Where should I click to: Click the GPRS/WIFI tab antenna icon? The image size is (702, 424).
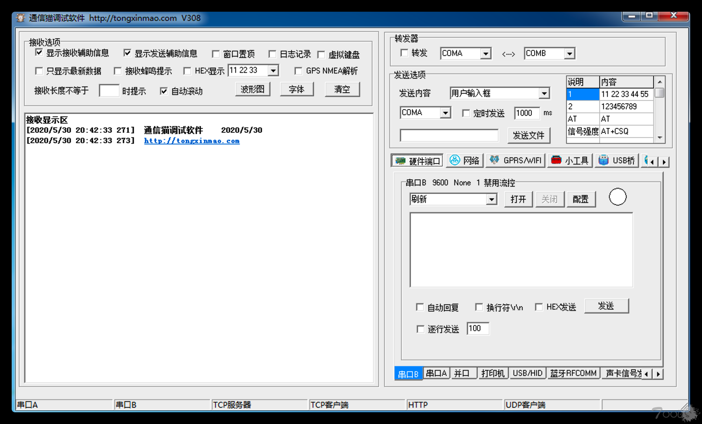point(494,160)
